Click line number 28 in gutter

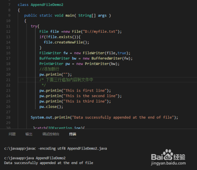point(8,118)
